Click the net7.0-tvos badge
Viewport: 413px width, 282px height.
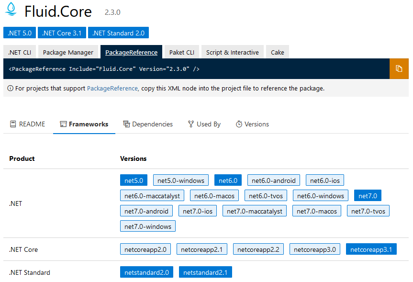(x=368, y=211)
